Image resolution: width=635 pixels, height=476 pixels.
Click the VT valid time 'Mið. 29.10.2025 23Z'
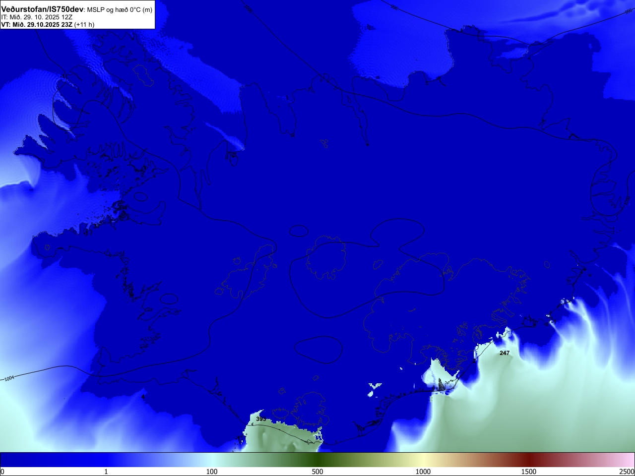[37, 24]
